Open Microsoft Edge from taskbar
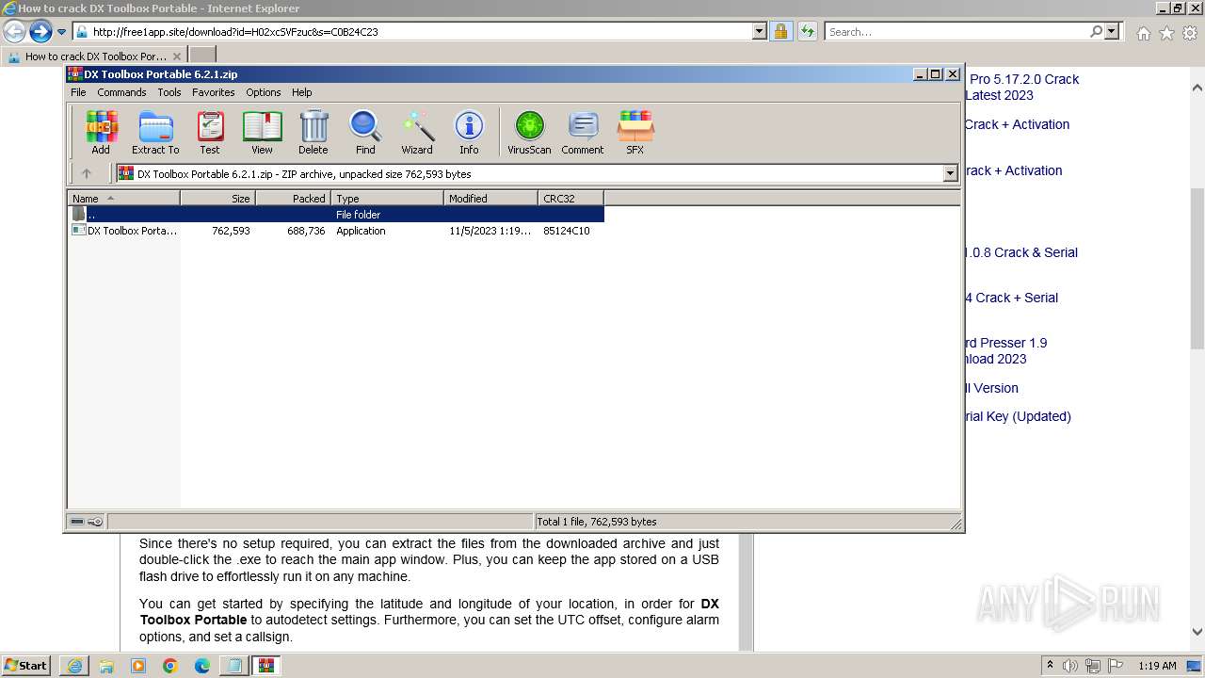The height and width of the screenshot is (678, 1205). (x=202, y=666)
